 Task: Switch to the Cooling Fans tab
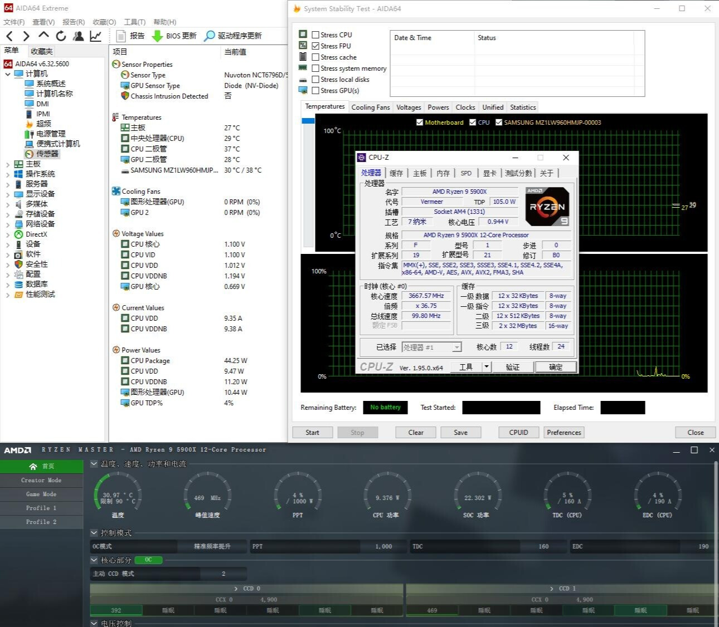(x=370, y=107)
